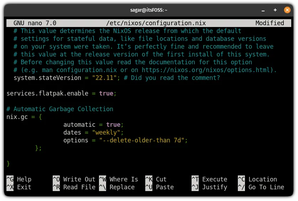Click the ^/ Go To Line shortcut
Image resolution: width=298 pixels, height=201 pixels.
(261, 187)
